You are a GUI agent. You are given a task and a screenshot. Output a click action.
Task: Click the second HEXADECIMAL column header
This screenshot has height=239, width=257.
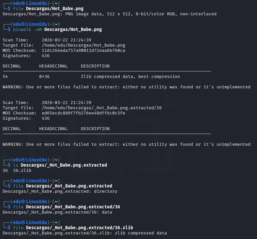[53, 128]
